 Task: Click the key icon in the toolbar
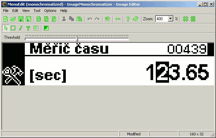(118, 19)
